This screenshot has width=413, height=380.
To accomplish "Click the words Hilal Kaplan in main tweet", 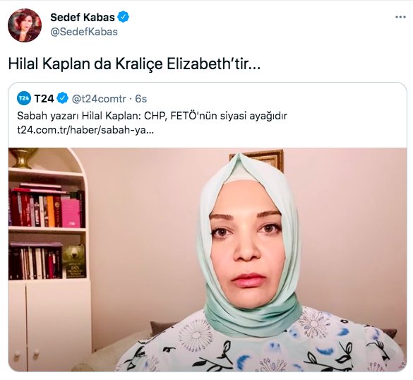I will pyautogui.click(x=49, y=64).
